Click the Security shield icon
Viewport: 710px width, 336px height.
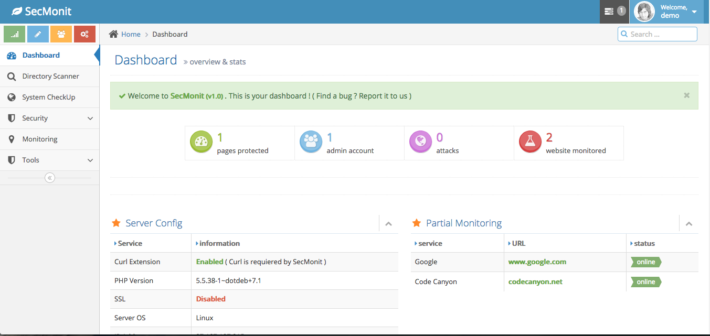pyautogui.click(x=12, y=118)
